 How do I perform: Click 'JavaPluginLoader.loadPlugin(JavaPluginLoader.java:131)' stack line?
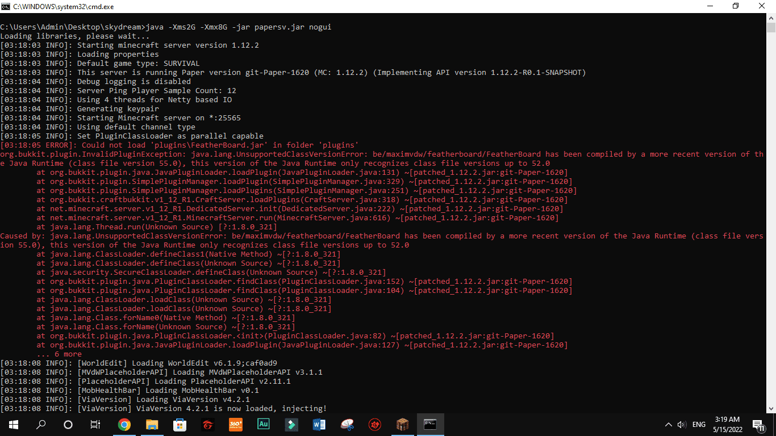[302, 173]
